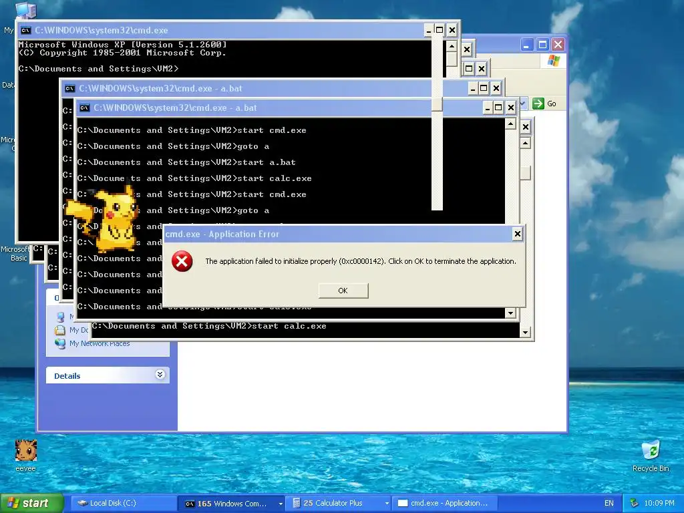The image size is (684, 513).
Task: Click the Go button in Explorer address bar
Action: [544, 104]
